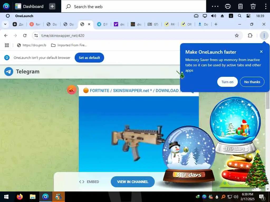Open the network tray icon
The width and height of the screenshot is (270, 202).
[230, 197]
